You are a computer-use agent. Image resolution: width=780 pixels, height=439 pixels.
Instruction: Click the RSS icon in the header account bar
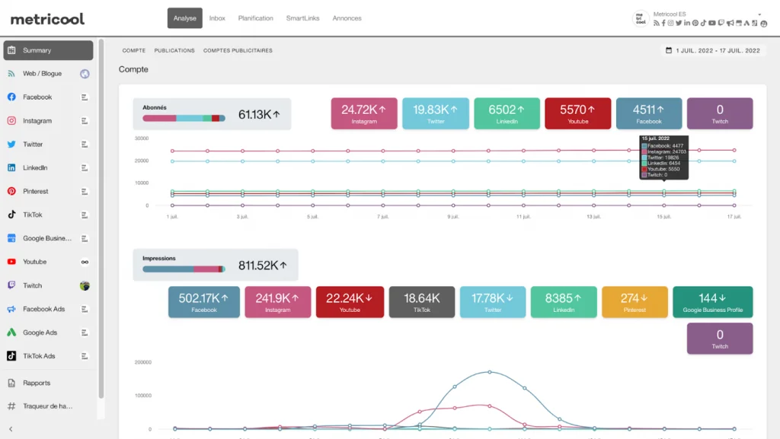[x=656, y=24]
